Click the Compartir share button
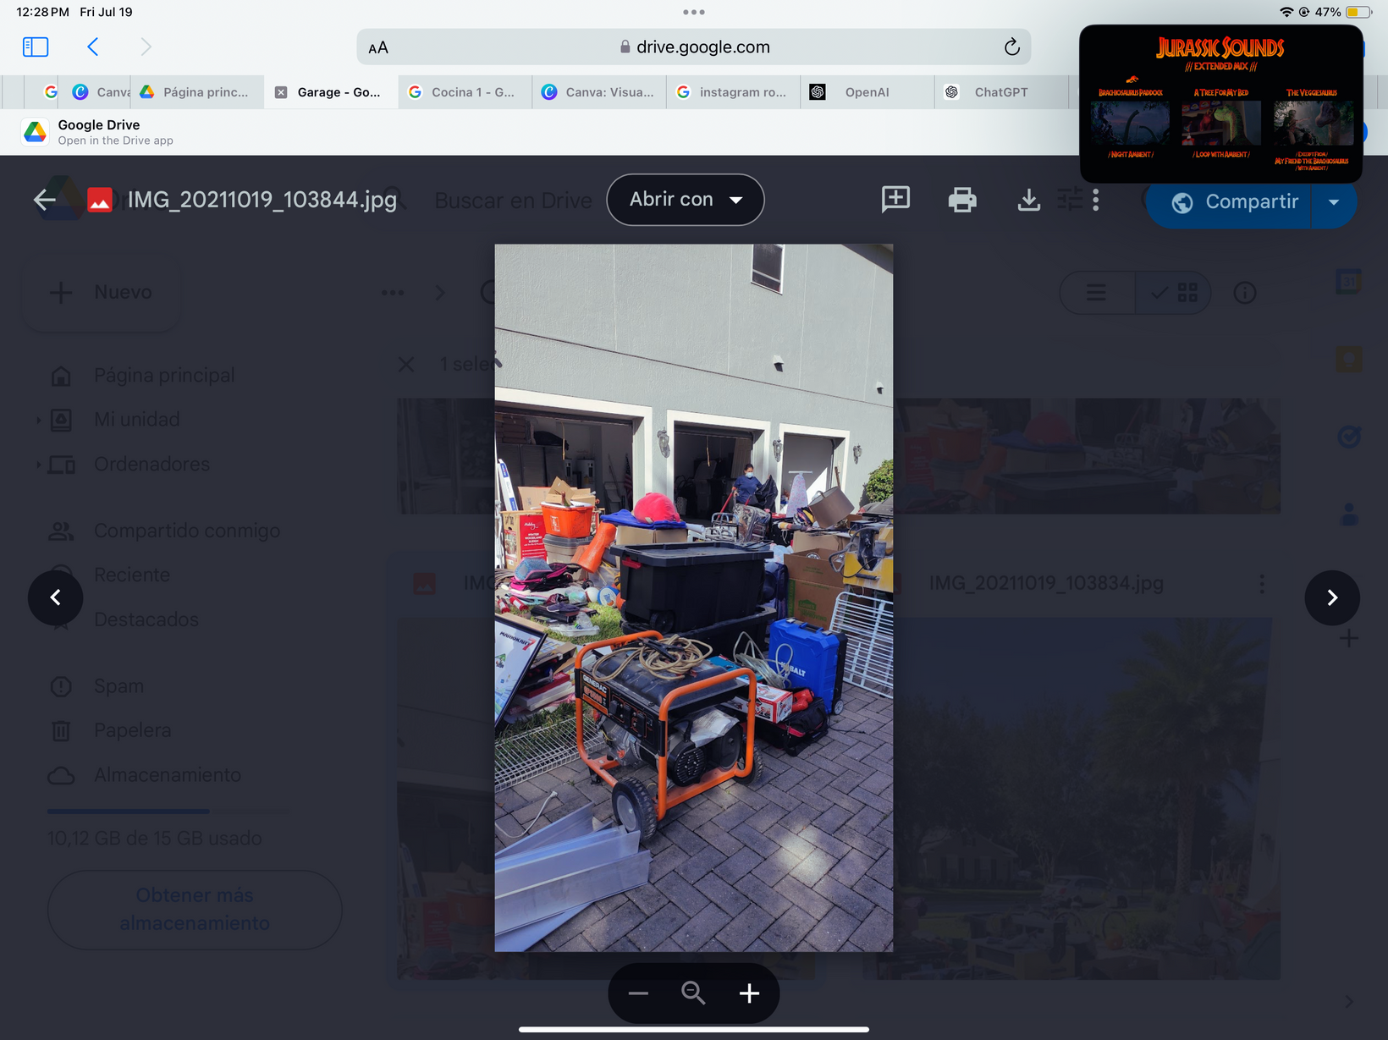This screenshot has height=1040, width=1388. click(x=1234, y=202)
